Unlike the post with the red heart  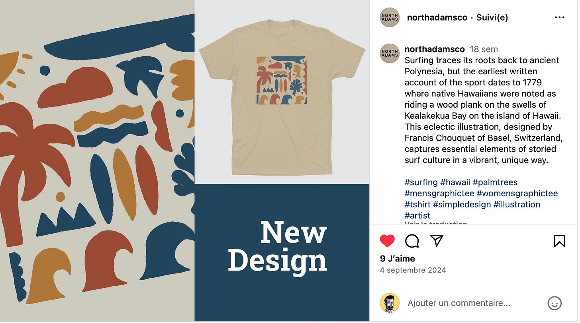pyautogui.click(x=387, y=241)
